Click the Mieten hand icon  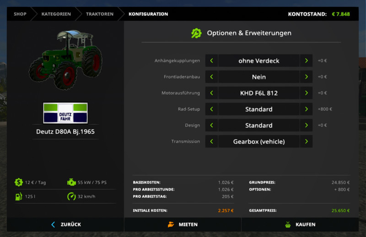[171, 224]
